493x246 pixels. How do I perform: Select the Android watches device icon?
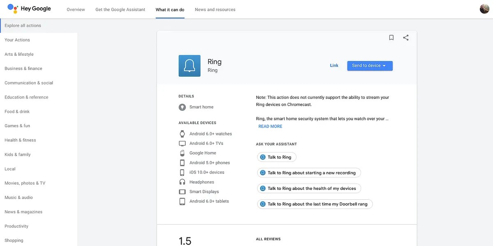tap(182, 134)
